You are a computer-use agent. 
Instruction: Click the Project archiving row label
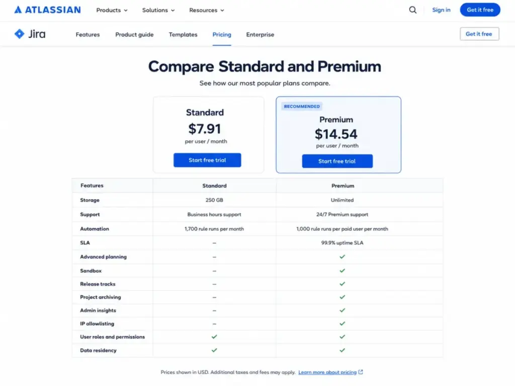pos(100,297)
